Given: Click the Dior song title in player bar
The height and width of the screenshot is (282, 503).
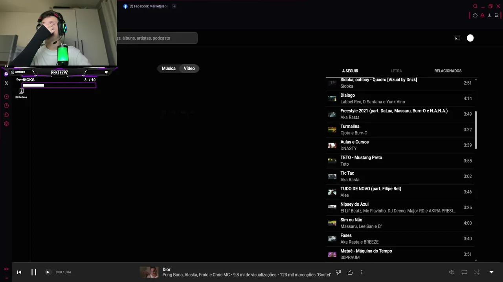Looking at the screenshot, I should 167,269.
